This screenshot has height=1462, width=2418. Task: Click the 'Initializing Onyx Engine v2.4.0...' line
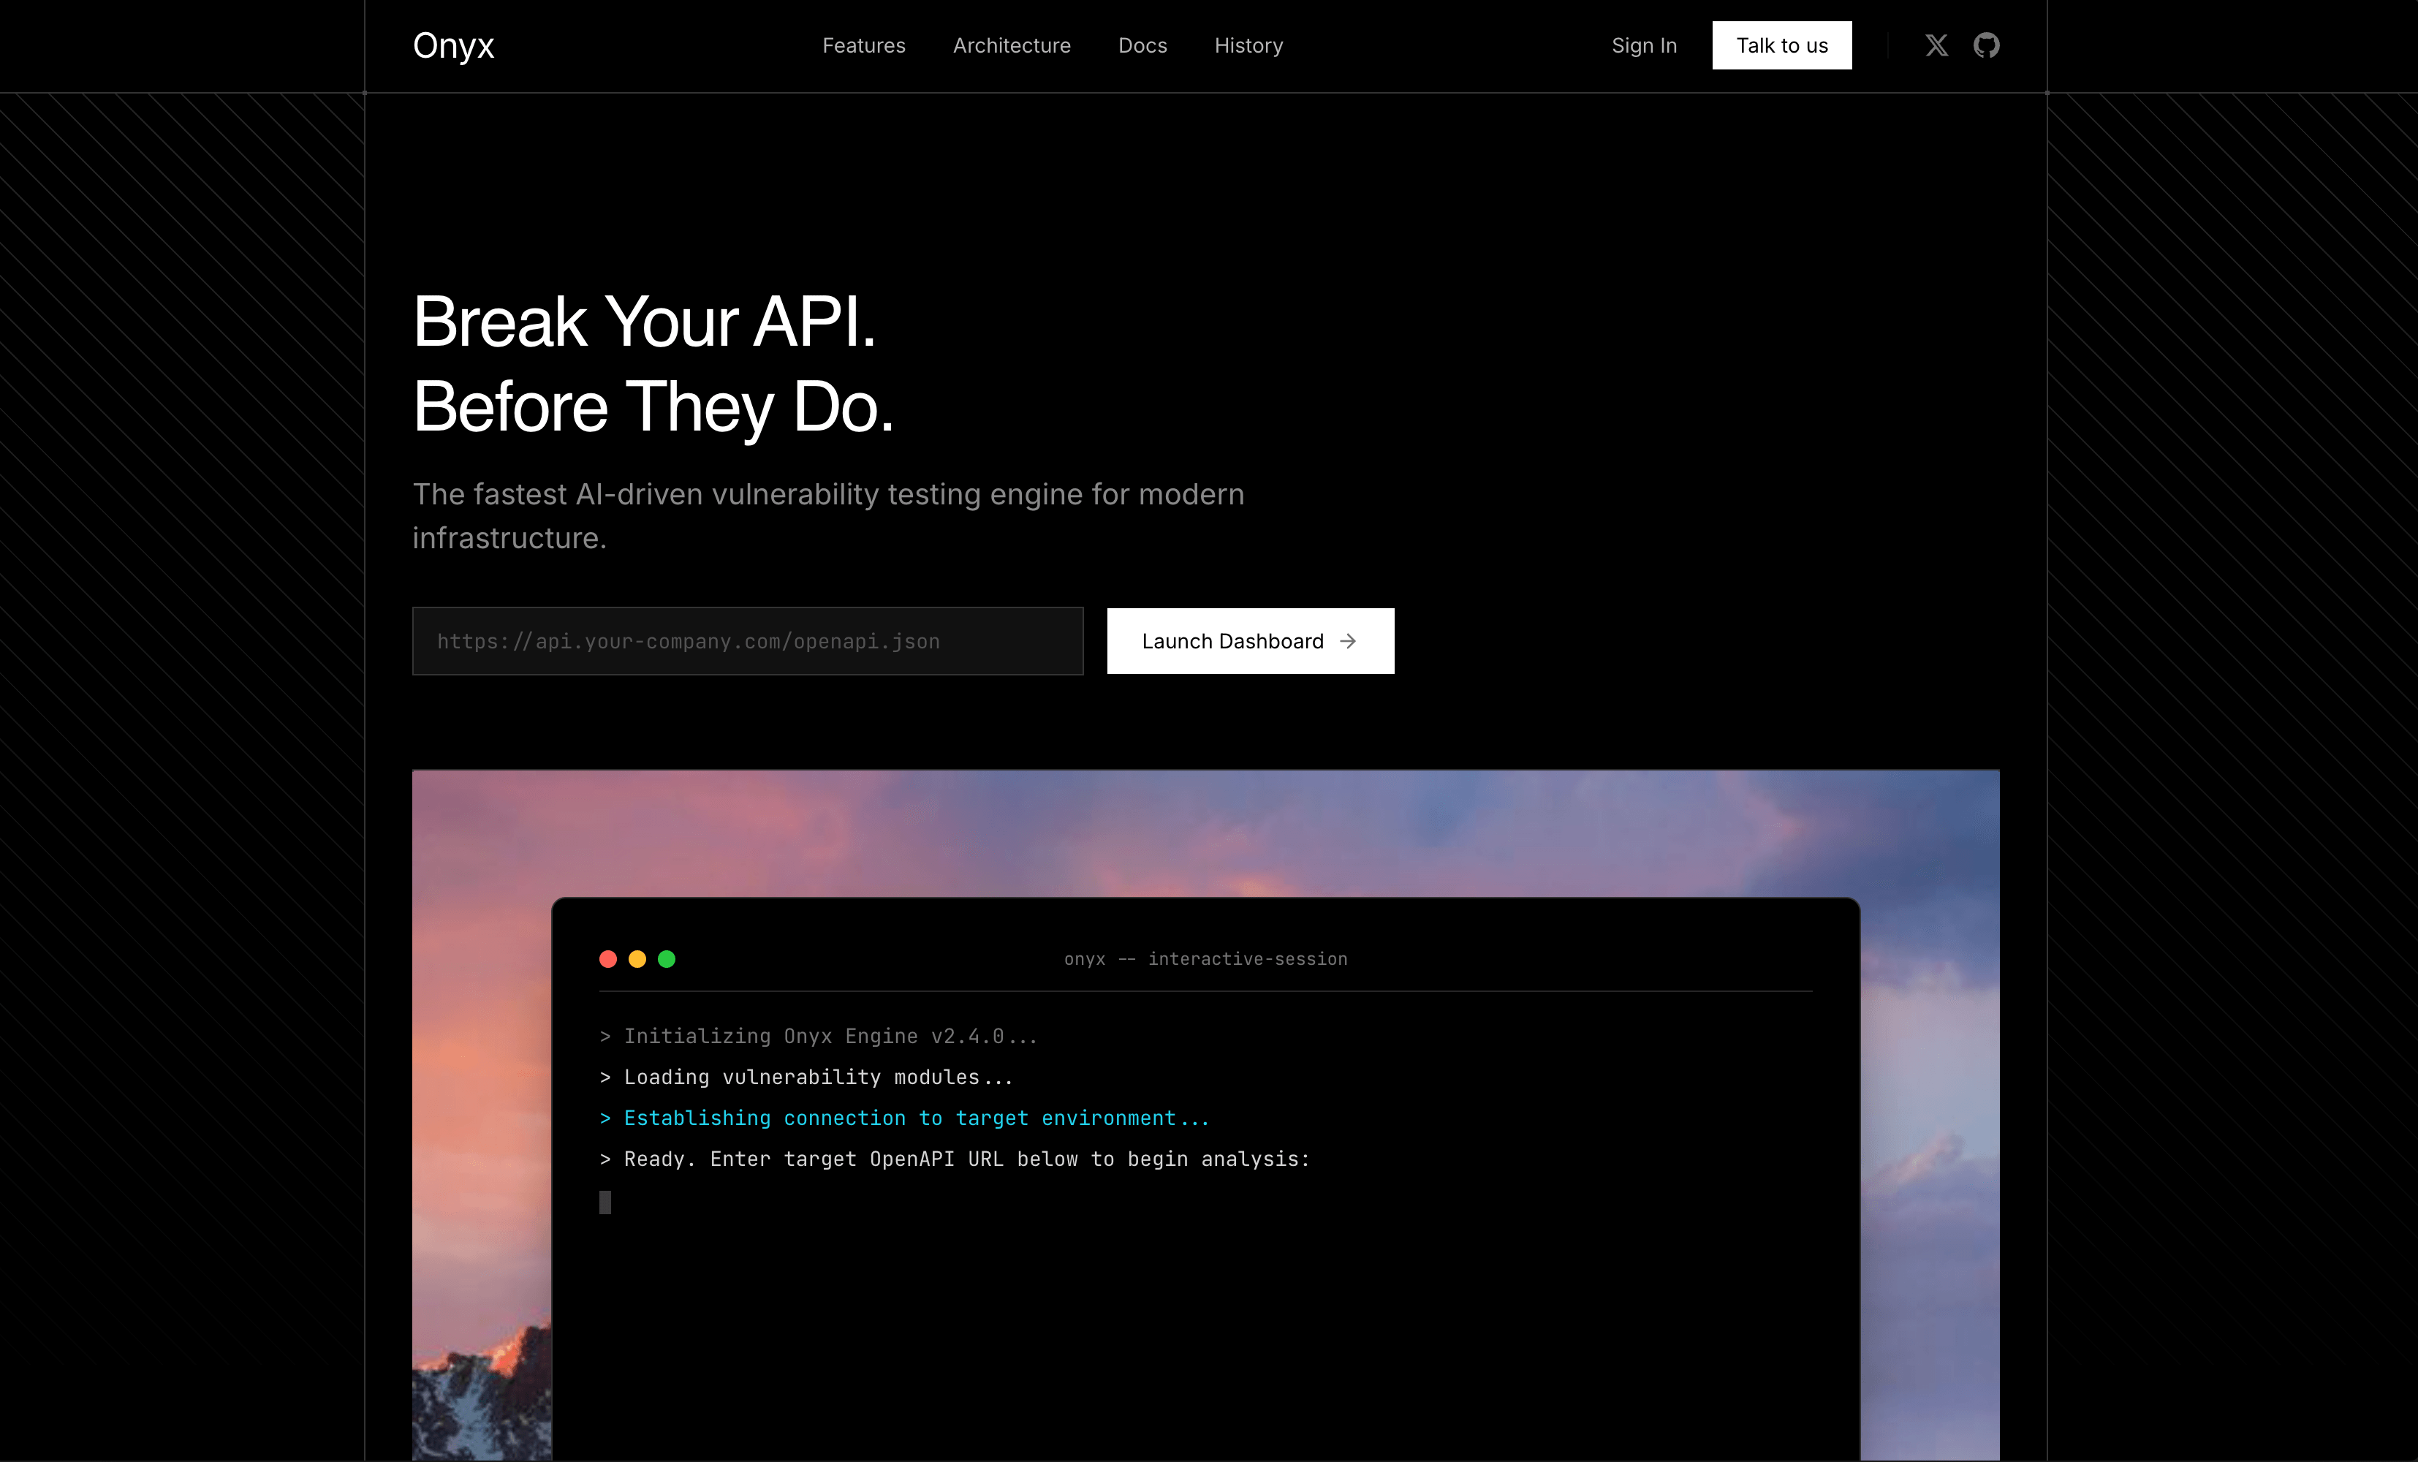point(819,1036)
